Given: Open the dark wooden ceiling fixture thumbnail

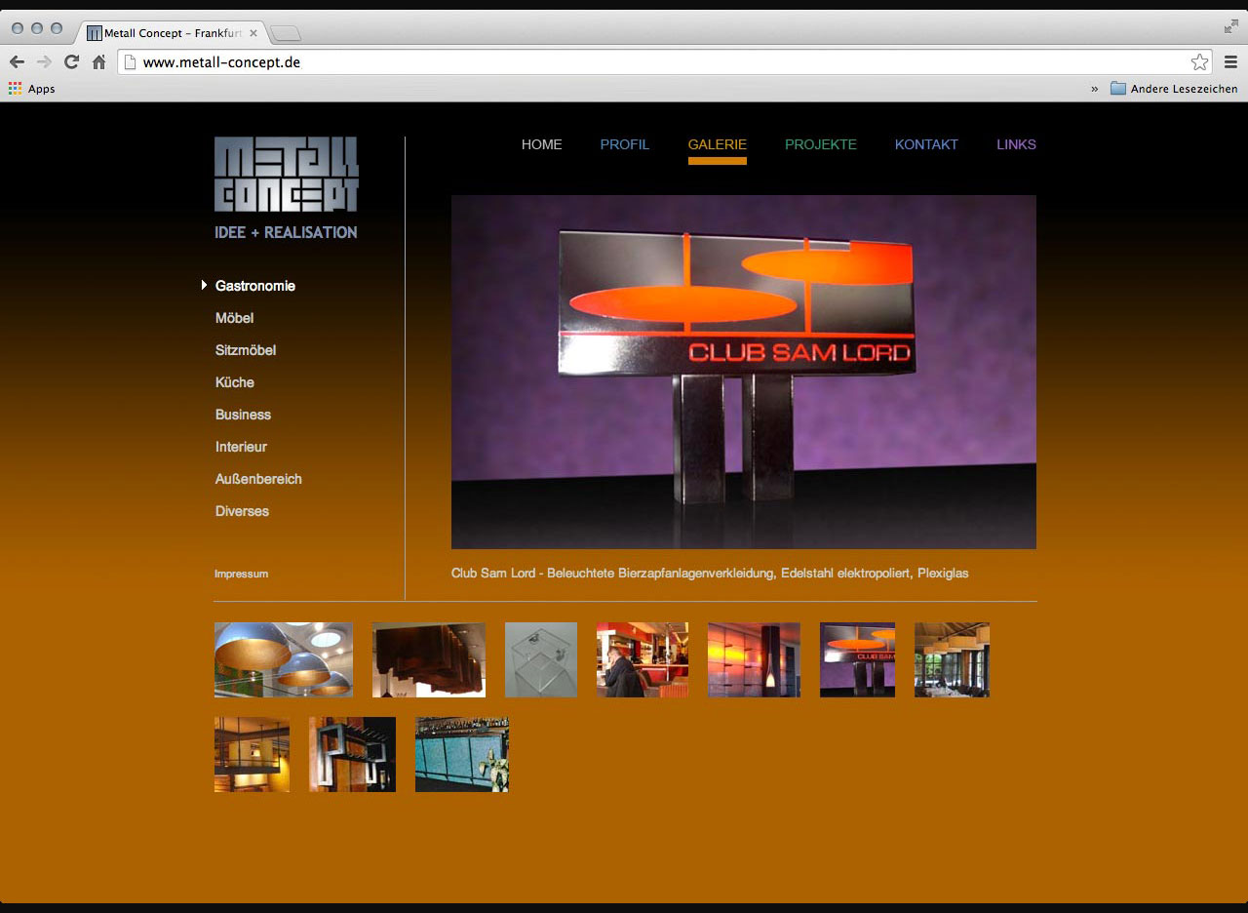Looking at the screenshot, I should point(429,659).
